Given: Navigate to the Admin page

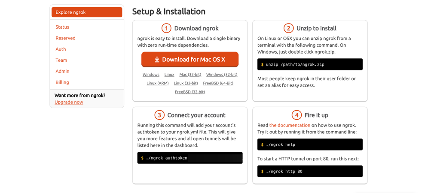Looking at the screenshot, I should (62, 71).
